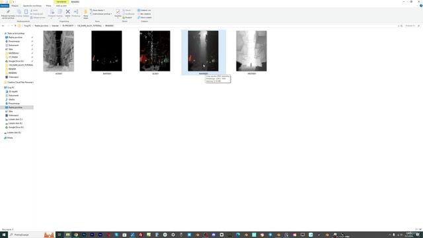
Task: Open Mreža (Network) in the sidebar
Action: [x=10, y=138]
